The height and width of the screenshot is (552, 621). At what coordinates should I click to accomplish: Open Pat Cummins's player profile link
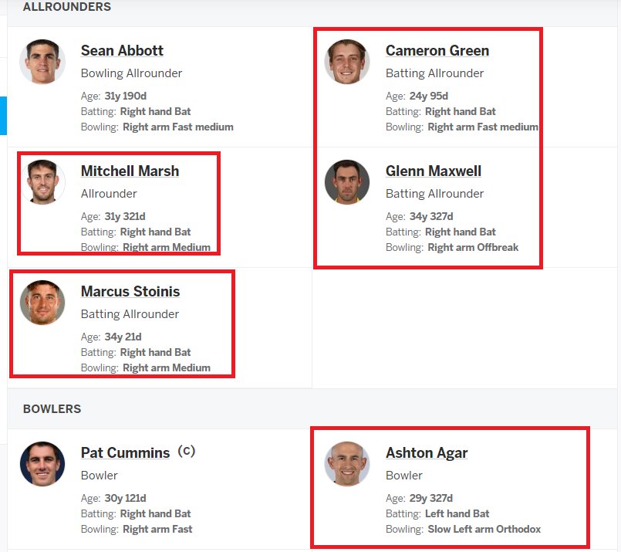point(125,453)
